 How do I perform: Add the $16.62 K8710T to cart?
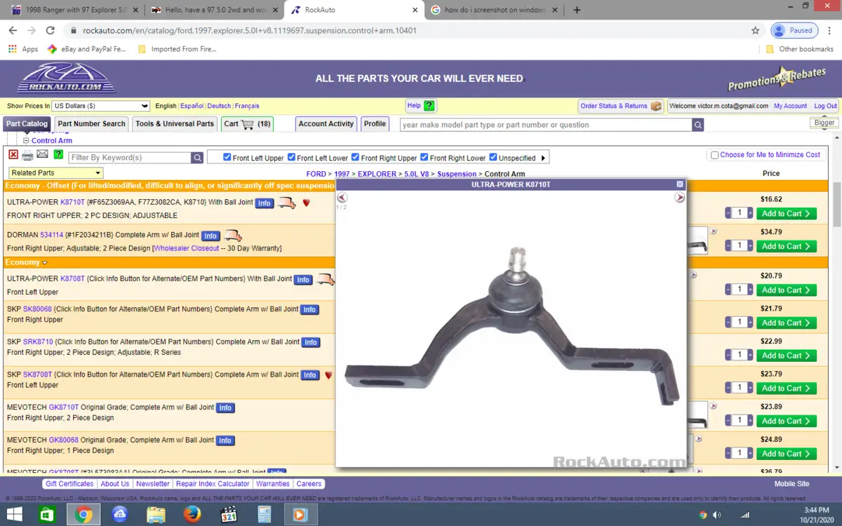[786, 214]
